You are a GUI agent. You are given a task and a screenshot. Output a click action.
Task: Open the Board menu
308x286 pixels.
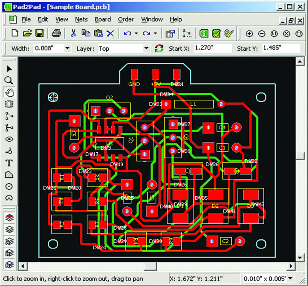103,19
